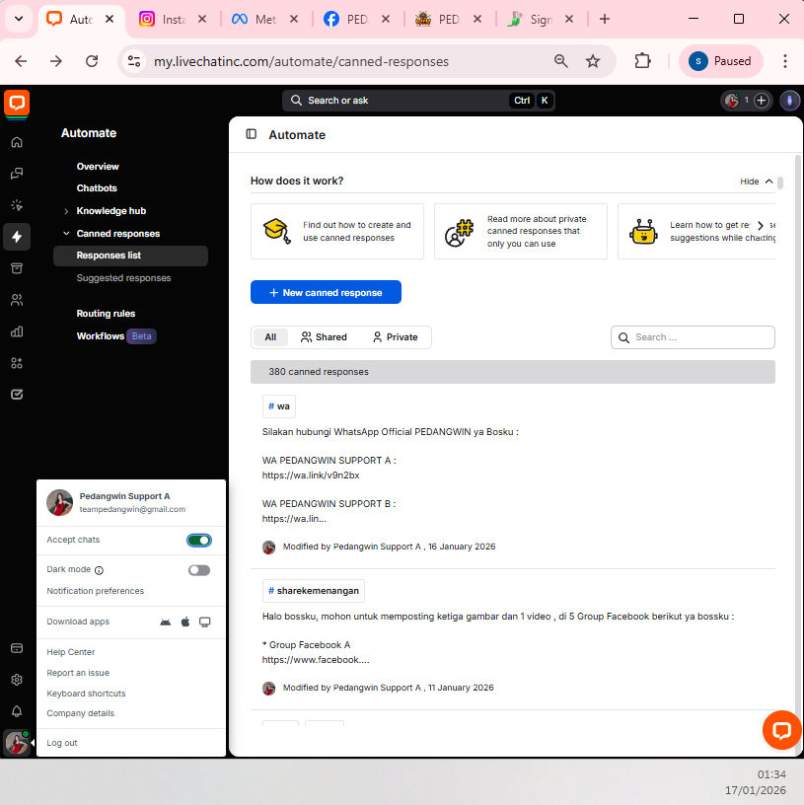Open card about creating canned responses
Screen dimensions: 804x805
337,232
